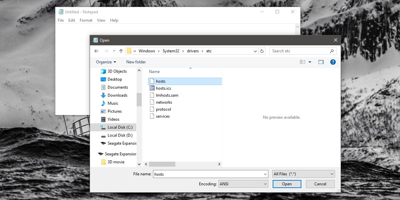Create a New folder
400x200 pixels.
click(136, 62)
